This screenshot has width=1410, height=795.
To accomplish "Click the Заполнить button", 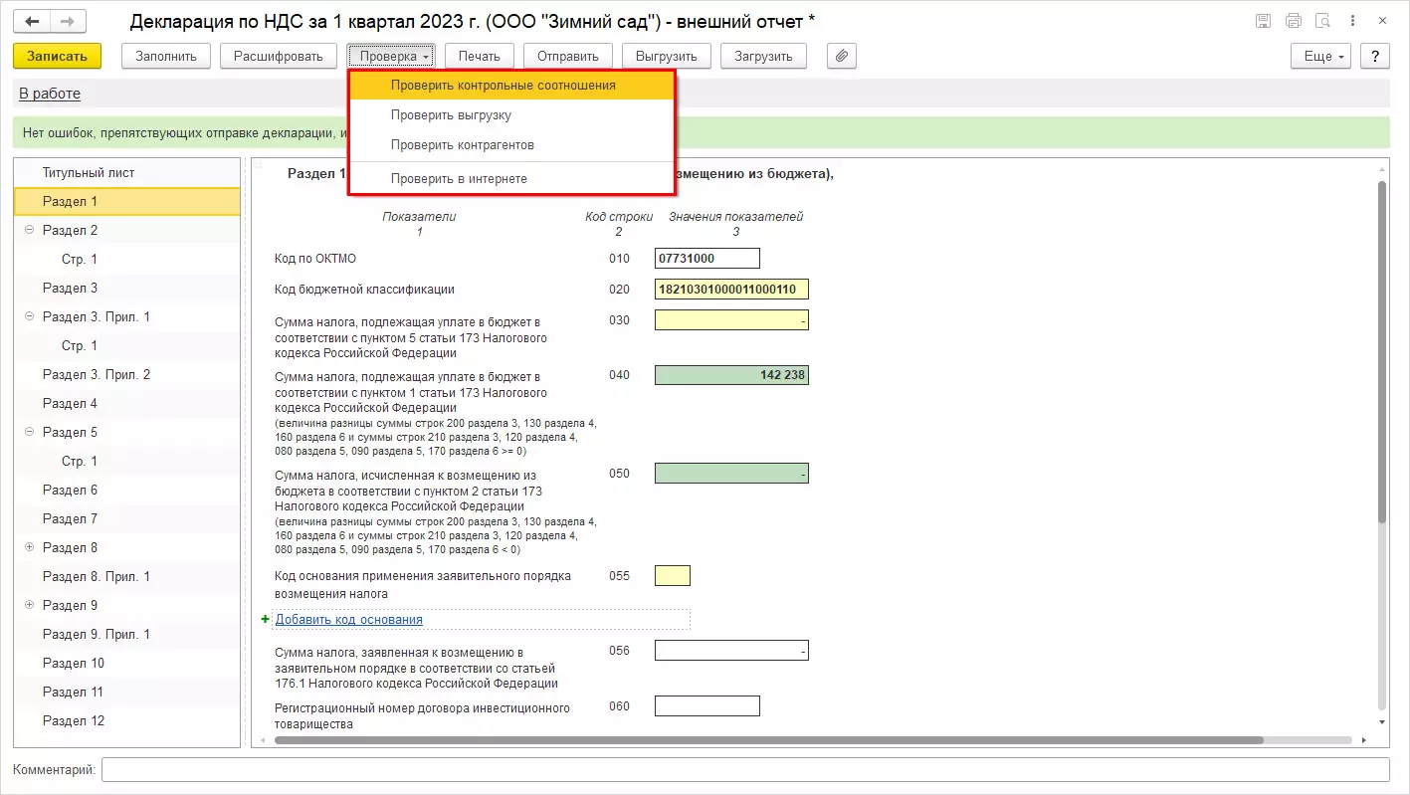I will click(166, 57).
